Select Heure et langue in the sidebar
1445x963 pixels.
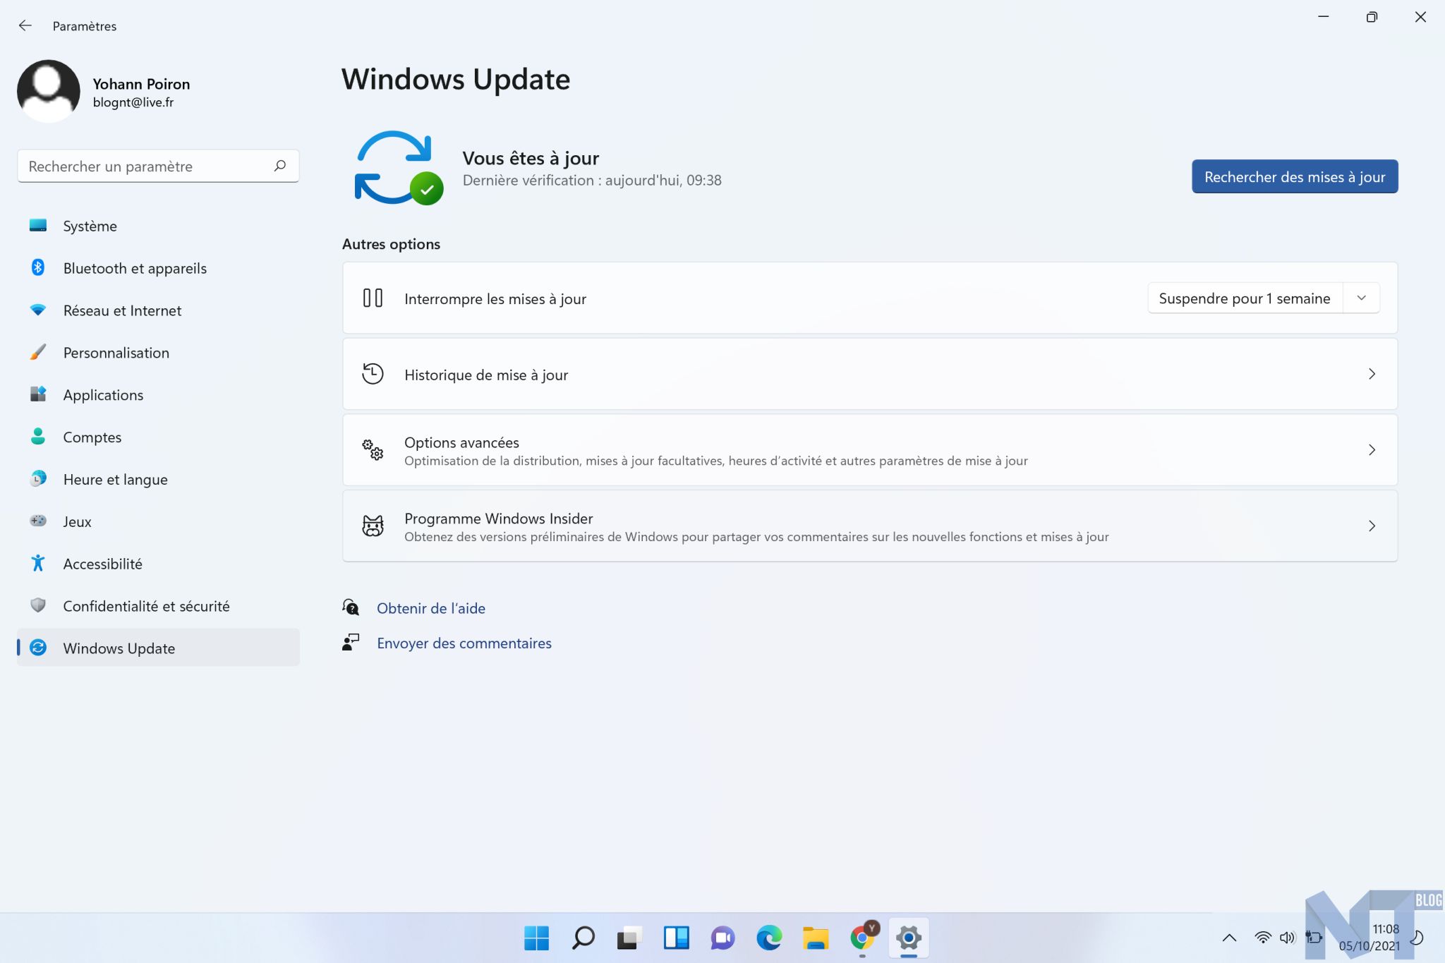click(x=115, y=480)
